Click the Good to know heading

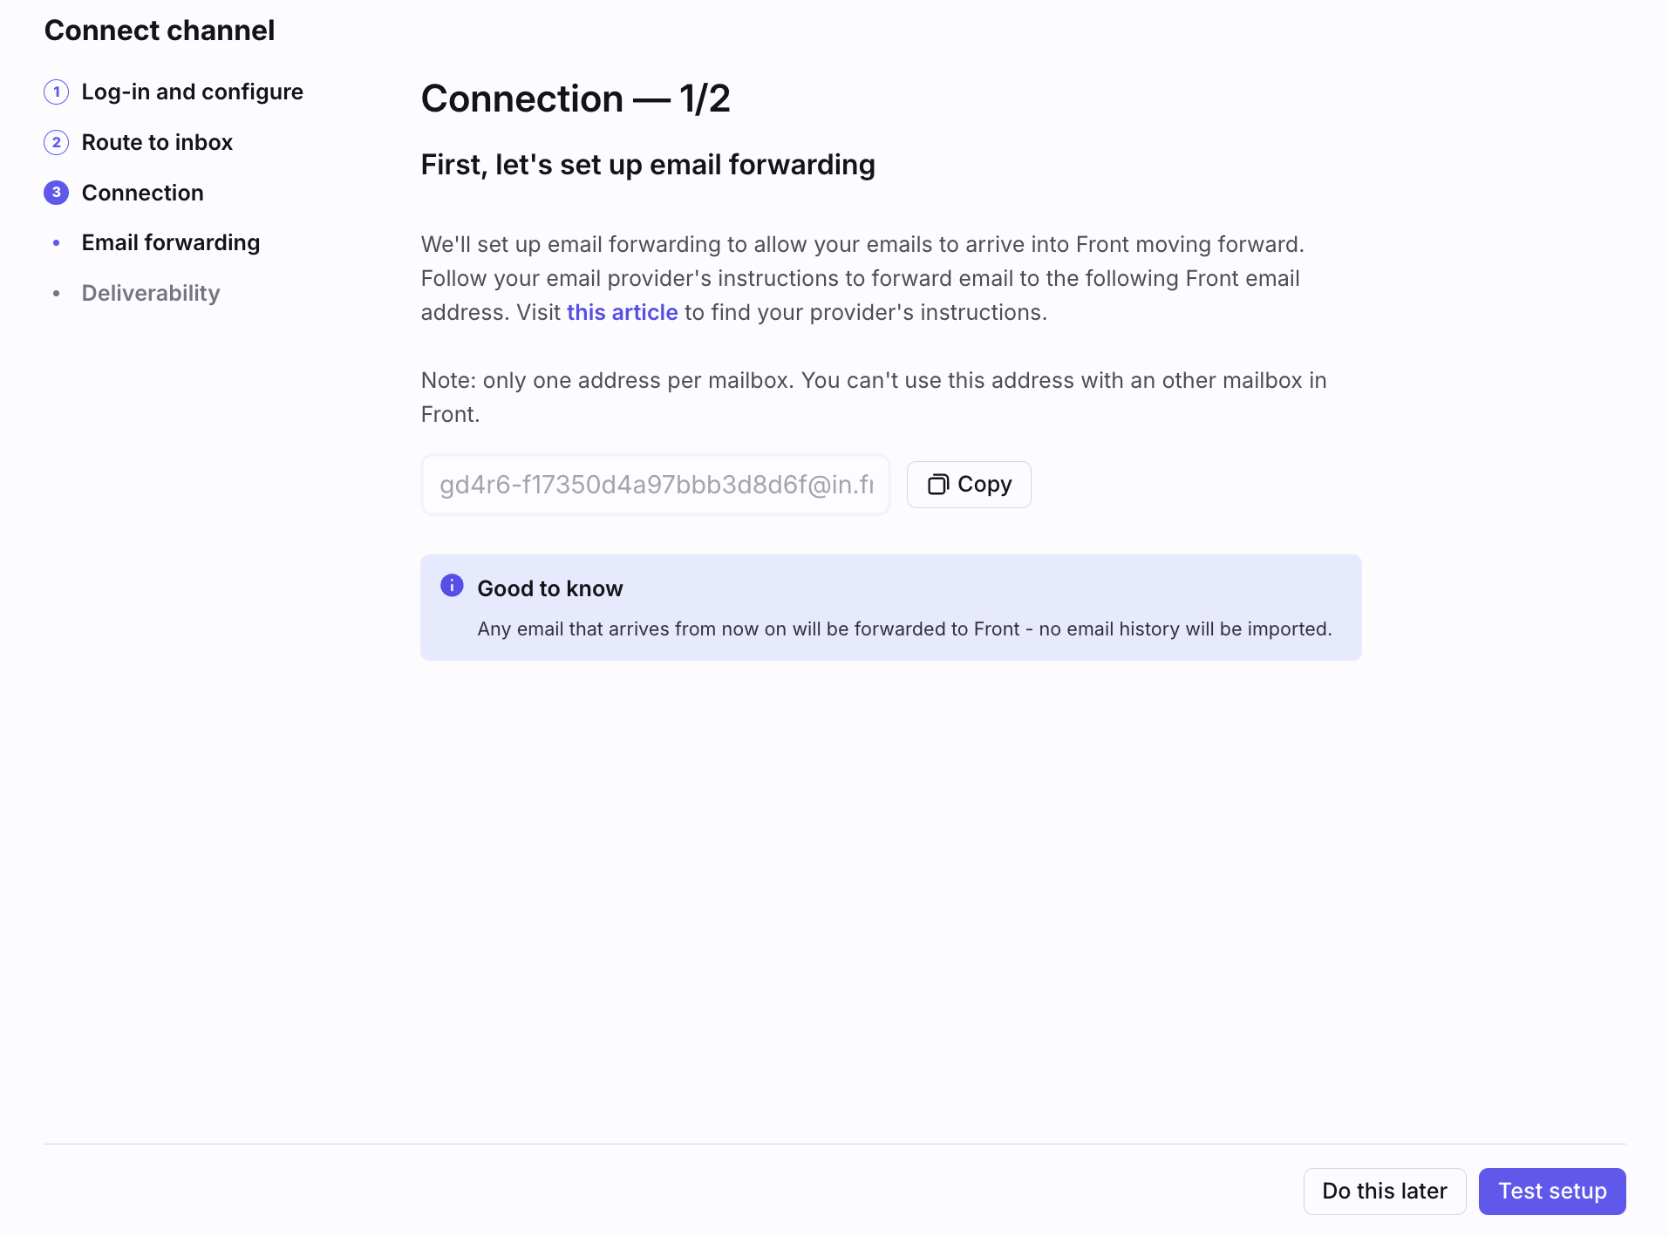(x=550, y=588)
